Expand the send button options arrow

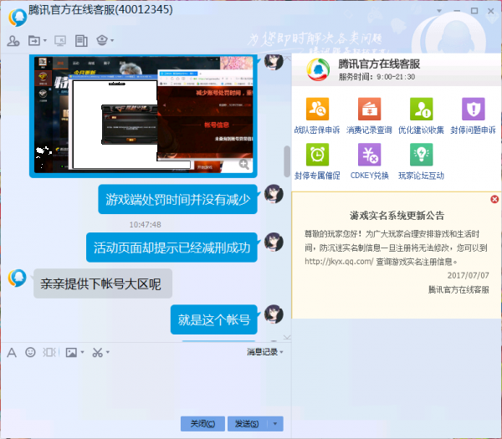(275, 424)
